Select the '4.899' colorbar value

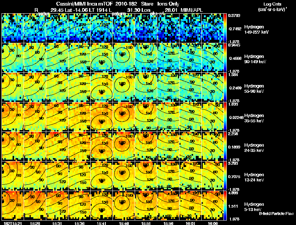coord(233,193)
